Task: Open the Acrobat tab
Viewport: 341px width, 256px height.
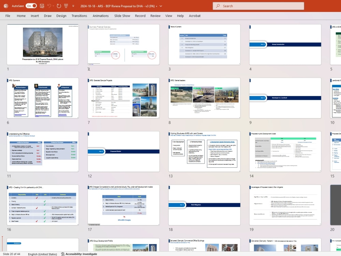Action: click(x=195, y=16)
